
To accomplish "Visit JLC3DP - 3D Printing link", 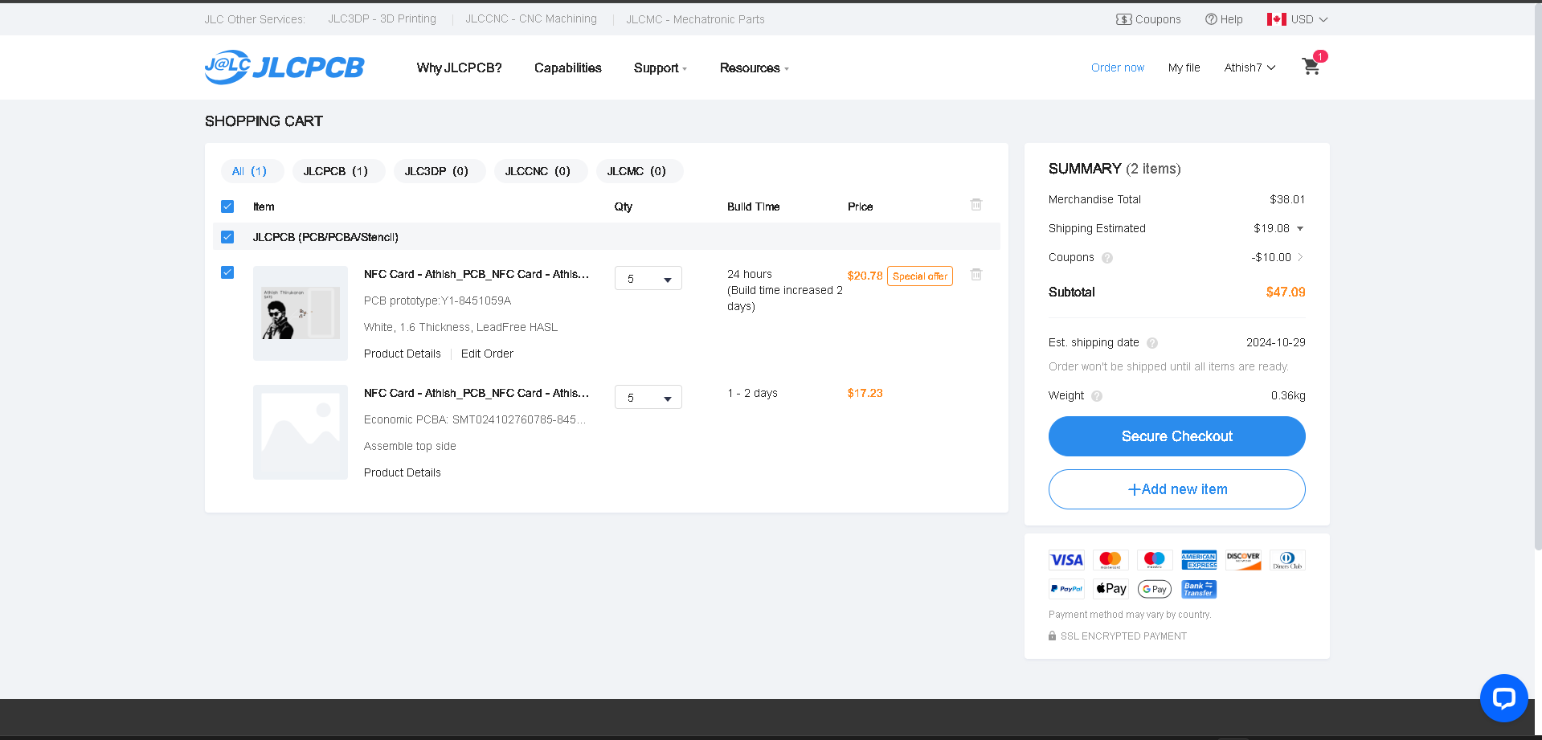I will click(382, 19).
